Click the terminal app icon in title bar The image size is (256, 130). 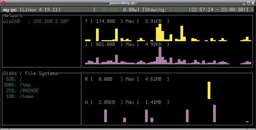[x=3, y=3]
